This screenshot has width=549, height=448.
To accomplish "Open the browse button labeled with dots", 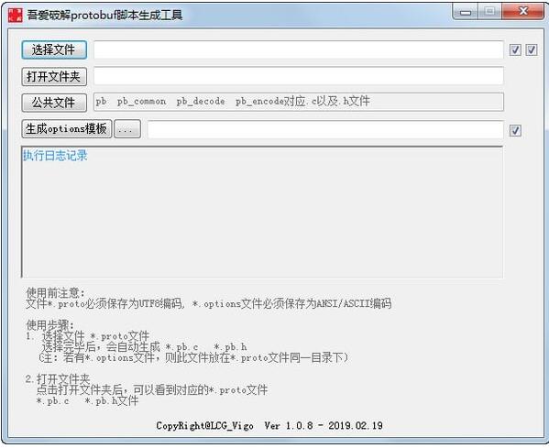I will pos(127,129).
